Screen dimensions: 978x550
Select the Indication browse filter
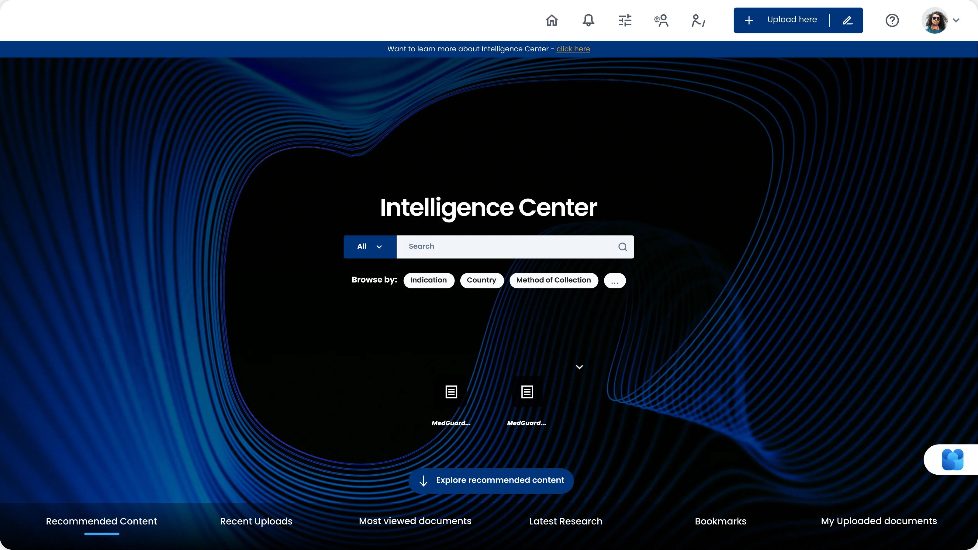point(429,280)
